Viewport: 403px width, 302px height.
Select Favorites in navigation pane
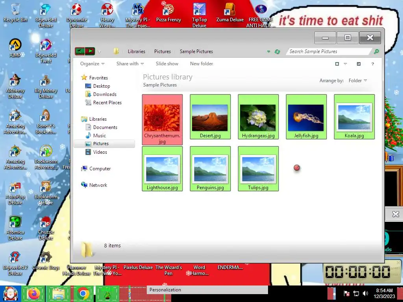tap(94, 77)
